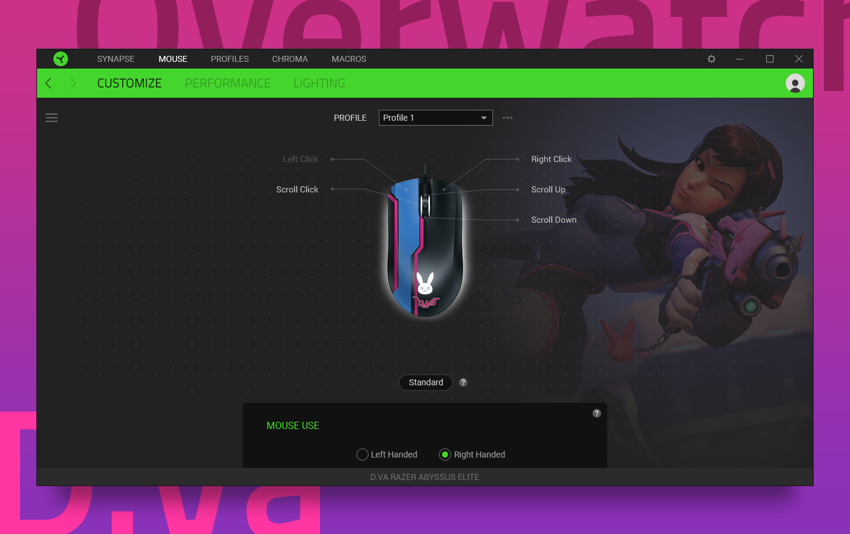This screenshot has width=850, height=534.
Task: Open Mouse Use panel help icon
Action: pos(597,413)
